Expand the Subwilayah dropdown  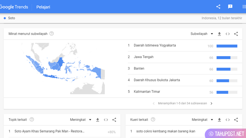click(x=202, y=34)
